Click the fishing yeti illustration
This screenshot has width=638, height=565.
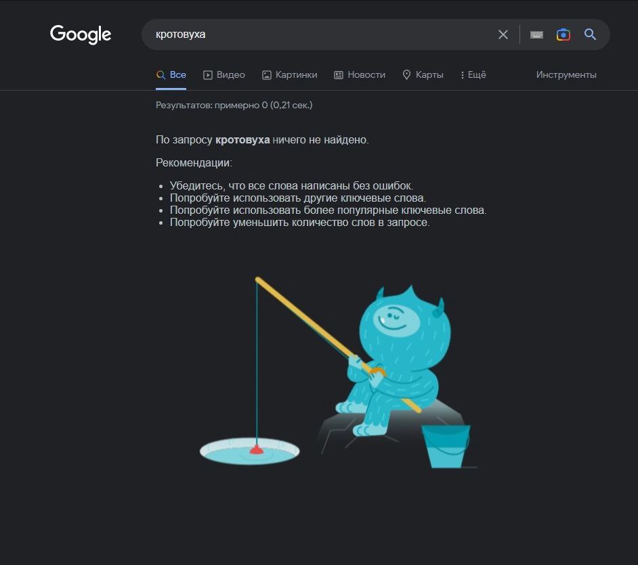(x=339, y=373)
